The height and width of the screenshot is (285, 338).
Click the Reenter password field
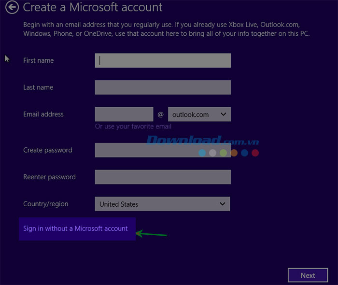(x=163, y=177)
